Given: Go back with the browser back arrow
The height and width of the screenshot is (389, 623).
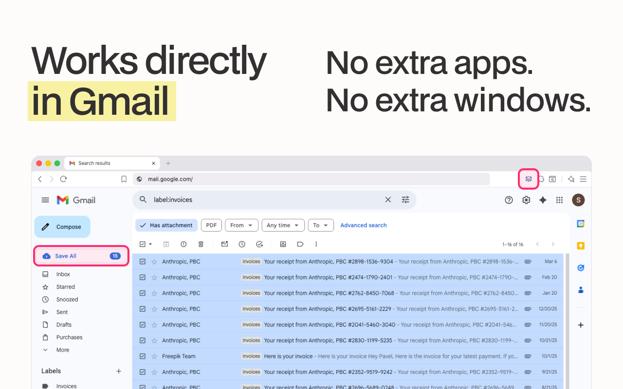Looking at the screenshot, I should click(x=40, y=179).
